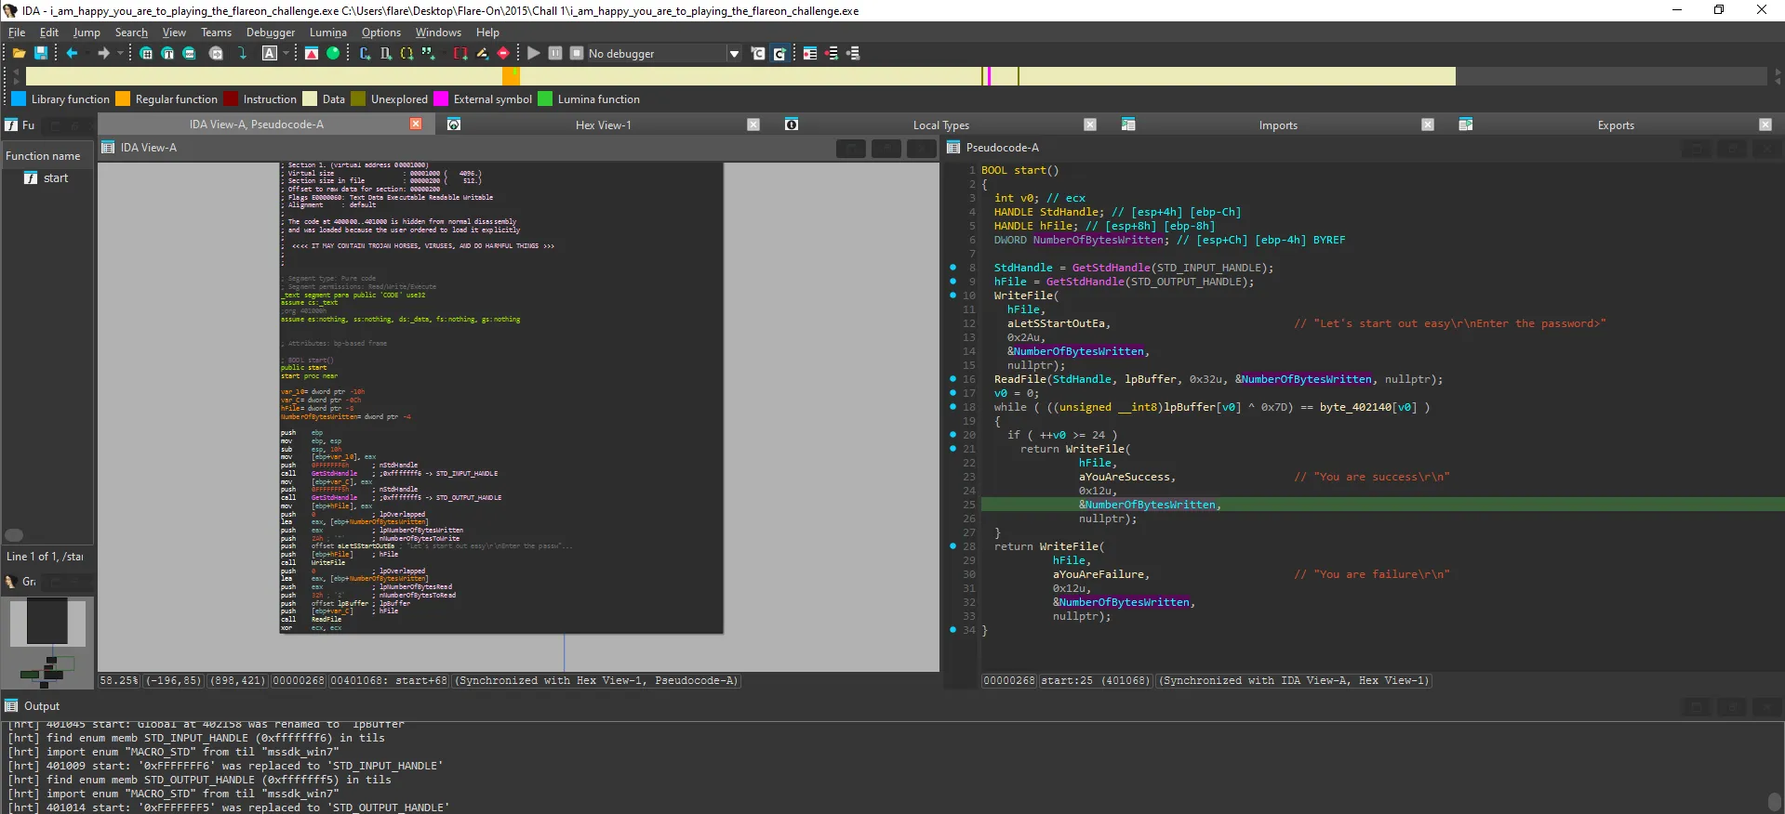Jump back using the blue left arrow
Screen dimensions: 1785x814
(x=72, y=54)
